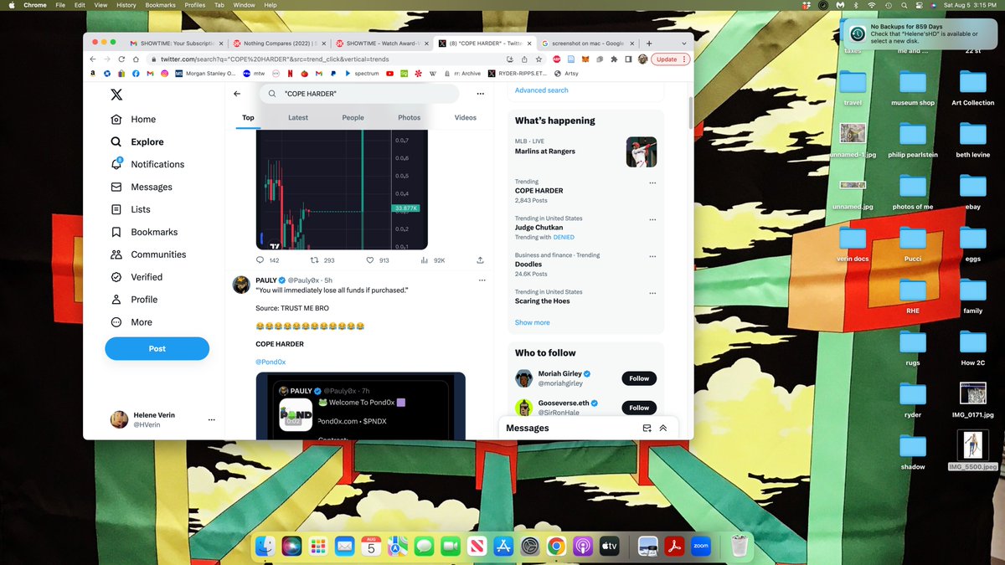Viewport: 1005px width, 565px height.
Task: Click the Chrome Update button
Action: 671,59
